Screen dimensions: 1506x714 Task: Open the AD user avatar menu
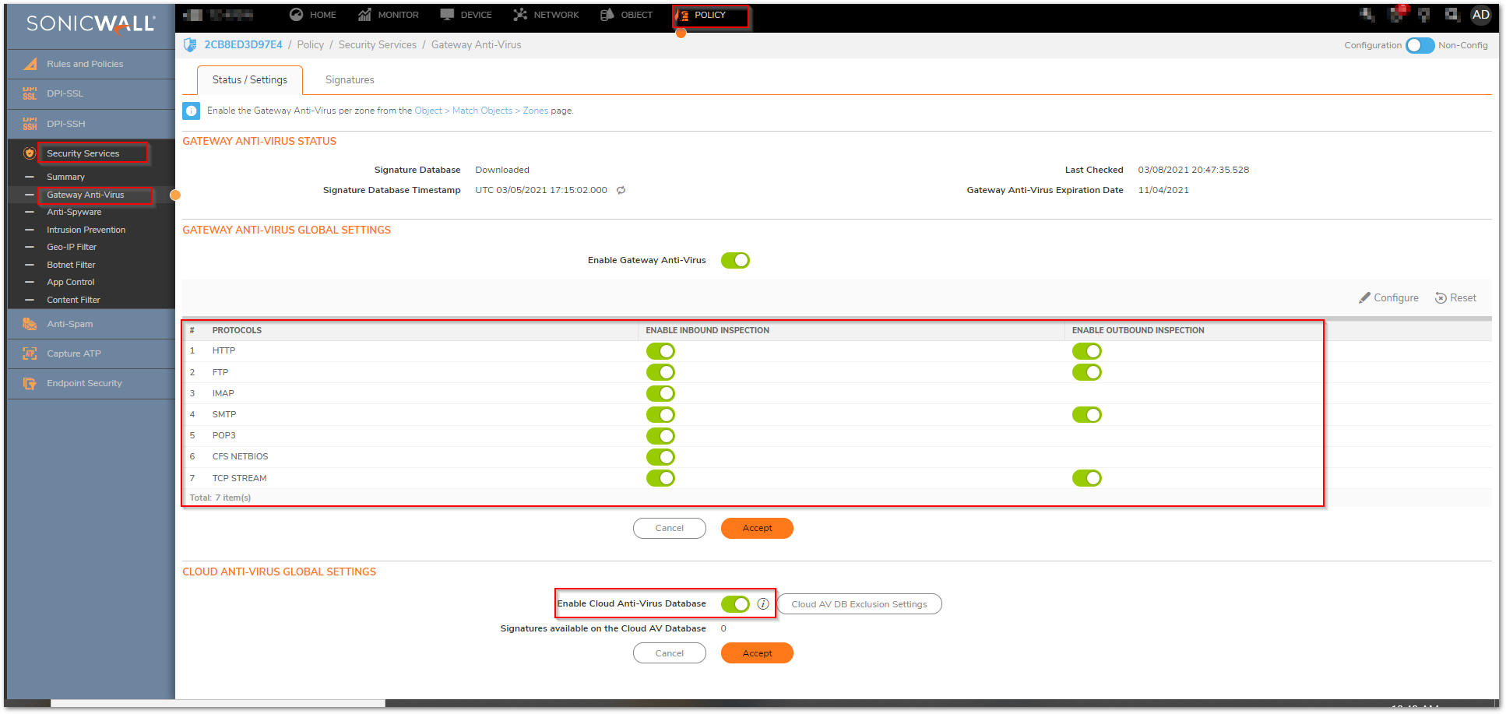[1480, 15]
